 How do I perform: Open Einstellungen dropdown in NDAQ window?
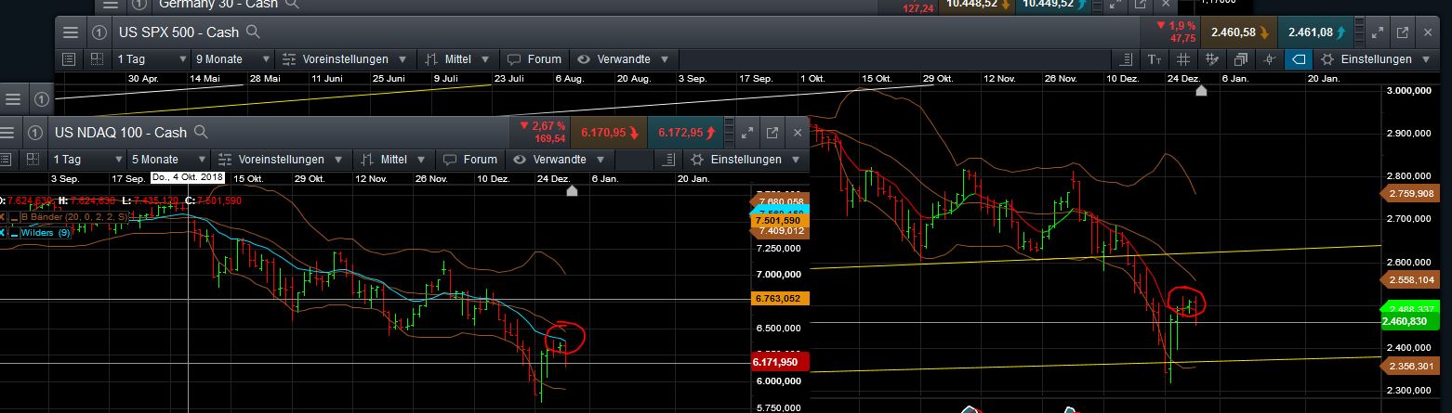pyautogui.click(x=746, y=159)
